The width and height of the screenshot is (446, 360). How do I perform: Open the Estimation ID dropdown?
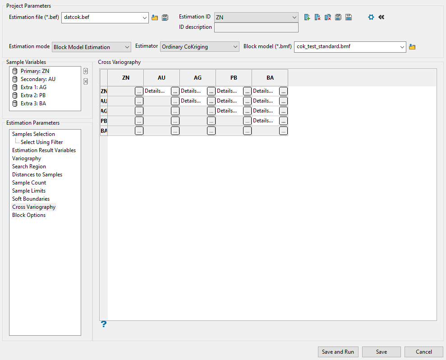click(x=256, y=17)
